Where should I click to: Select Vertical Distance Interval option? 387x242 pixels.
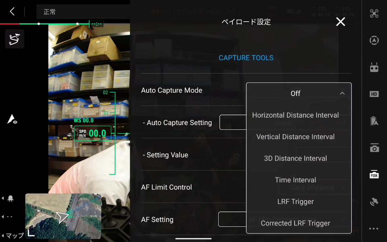[x=296, y=137]
